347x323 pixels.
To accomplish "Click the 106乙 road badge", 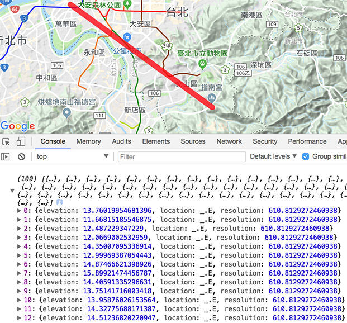I will 243,73.
